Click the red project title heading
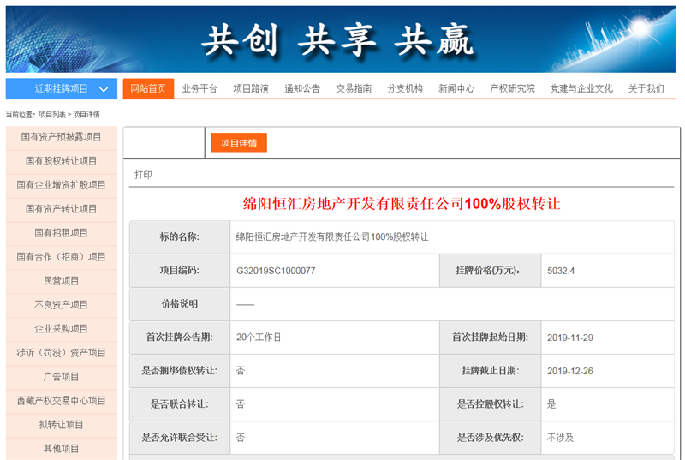The image size is (685, 460). point(402,204)
